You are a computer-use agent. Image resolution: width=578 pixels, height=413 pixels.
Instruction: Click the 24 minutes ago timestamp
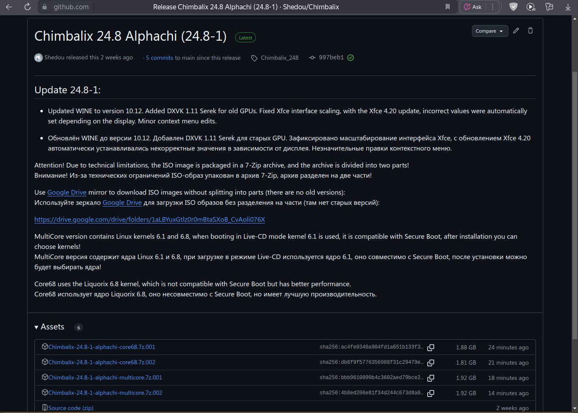[508, 347]
